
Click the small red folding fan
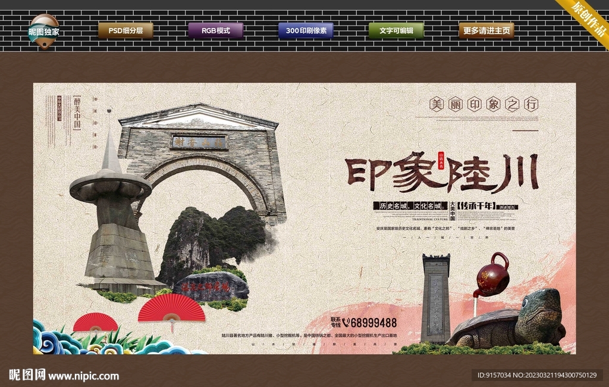pos(96,322)
